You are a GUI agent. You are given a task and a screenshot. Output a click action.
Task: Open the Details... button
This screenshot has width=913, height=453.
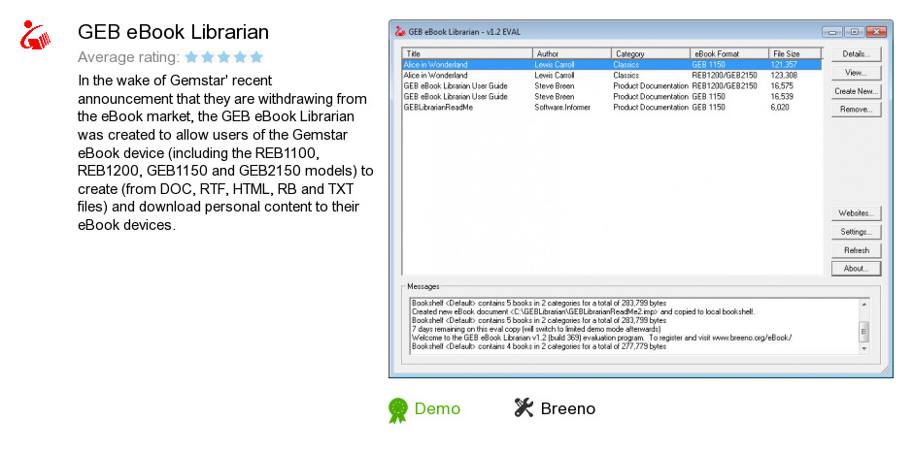[x=856, y=54]
